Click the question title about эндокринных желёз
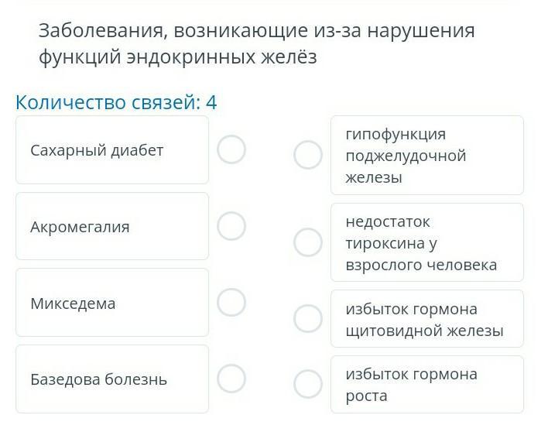The image size is (548, 432). click(x=255, y=44)
